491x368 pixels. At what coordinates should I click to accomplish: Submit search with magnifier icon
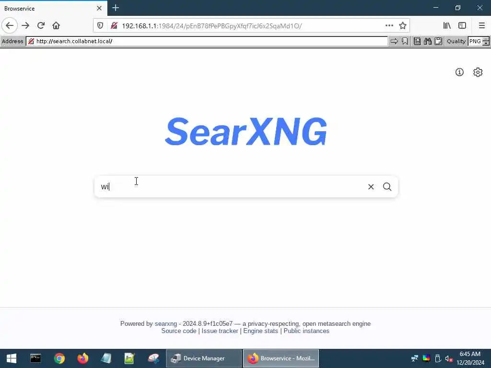tap(387, 187)
